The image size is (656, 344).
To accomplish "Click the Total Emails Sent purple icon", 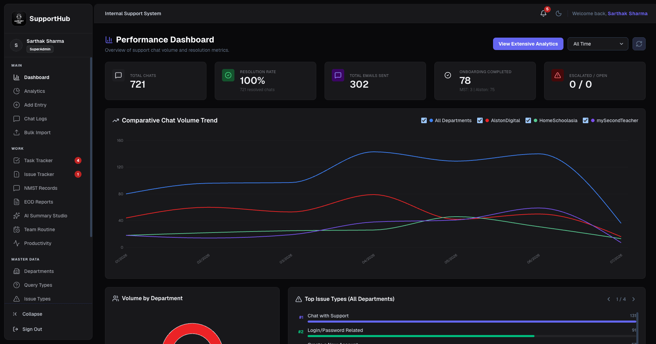I will [x=338, y=75].
